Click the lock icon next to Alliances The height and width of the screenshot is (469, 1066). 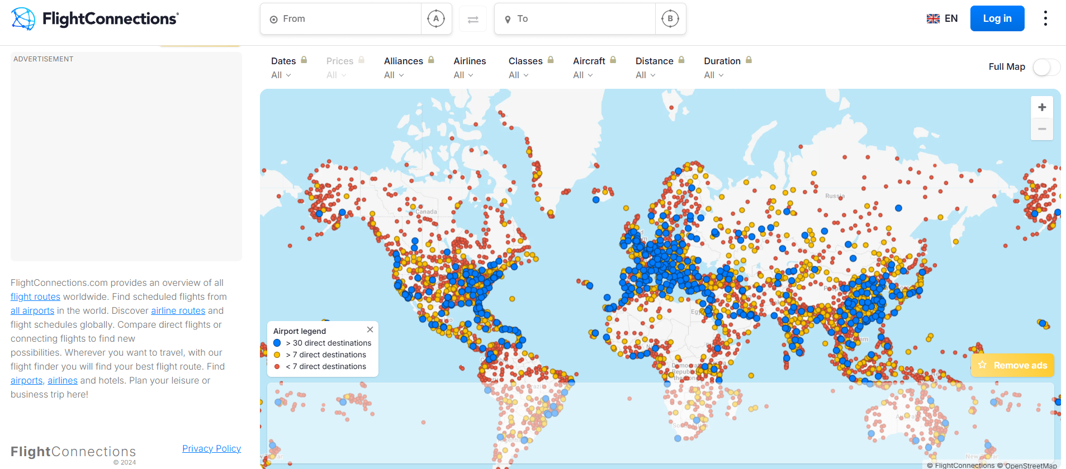(431, 60)
